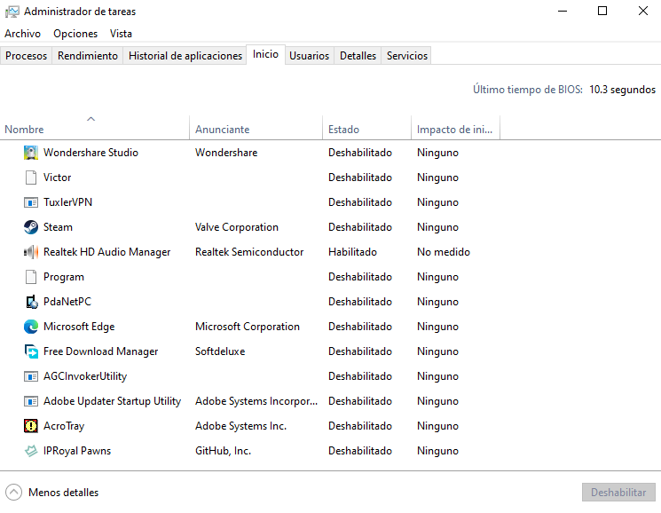This screenshot has height=513, width=661.
Task: Click the Adobe Updater Startup Utility icon
Action: tap(31, 401)
